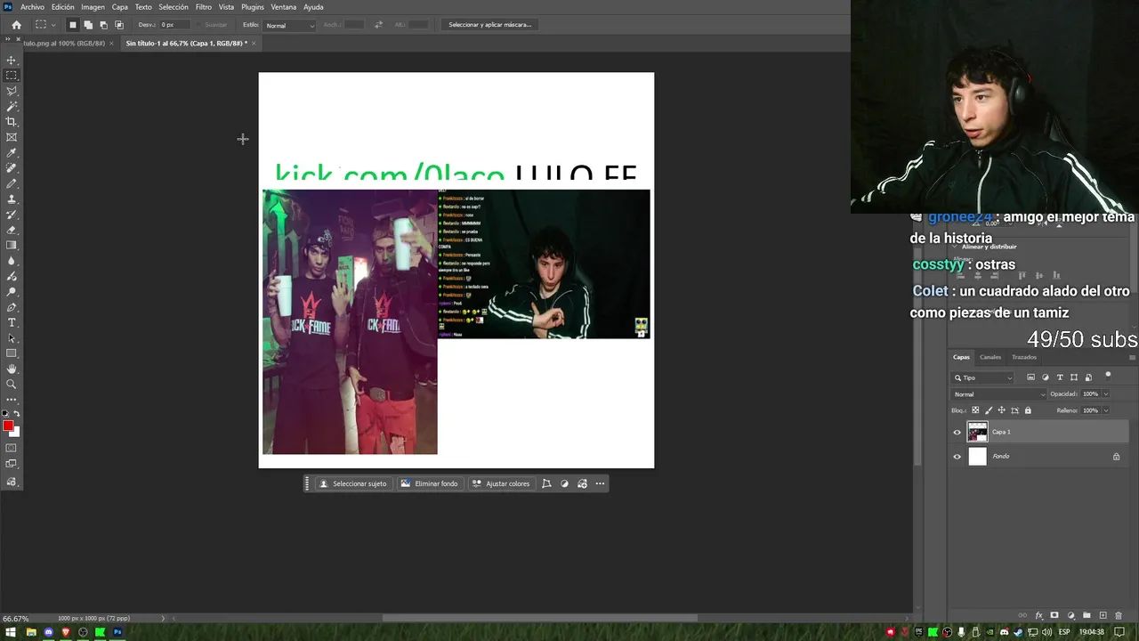Select the History Brush tool
This screenshot has height=641, width=1139.
coord(12,215)
